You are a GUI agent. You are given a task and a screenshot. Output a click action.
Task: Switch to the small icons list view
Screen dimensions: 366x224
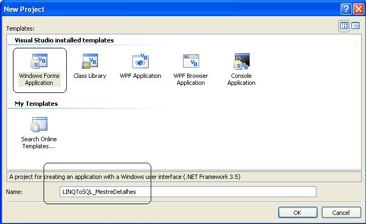(355, 26)
